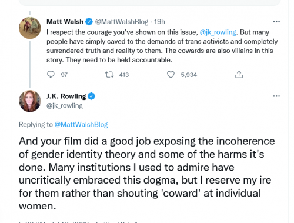Click the @MattWalshBlog handle next to the name
Viewport: 294px width, 223px height.
[122, 22]
